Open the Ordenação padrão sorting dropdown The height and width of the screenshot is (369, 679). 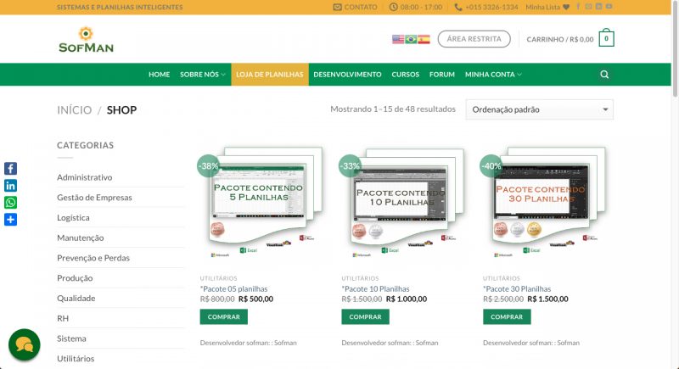(x=540, y=109)
